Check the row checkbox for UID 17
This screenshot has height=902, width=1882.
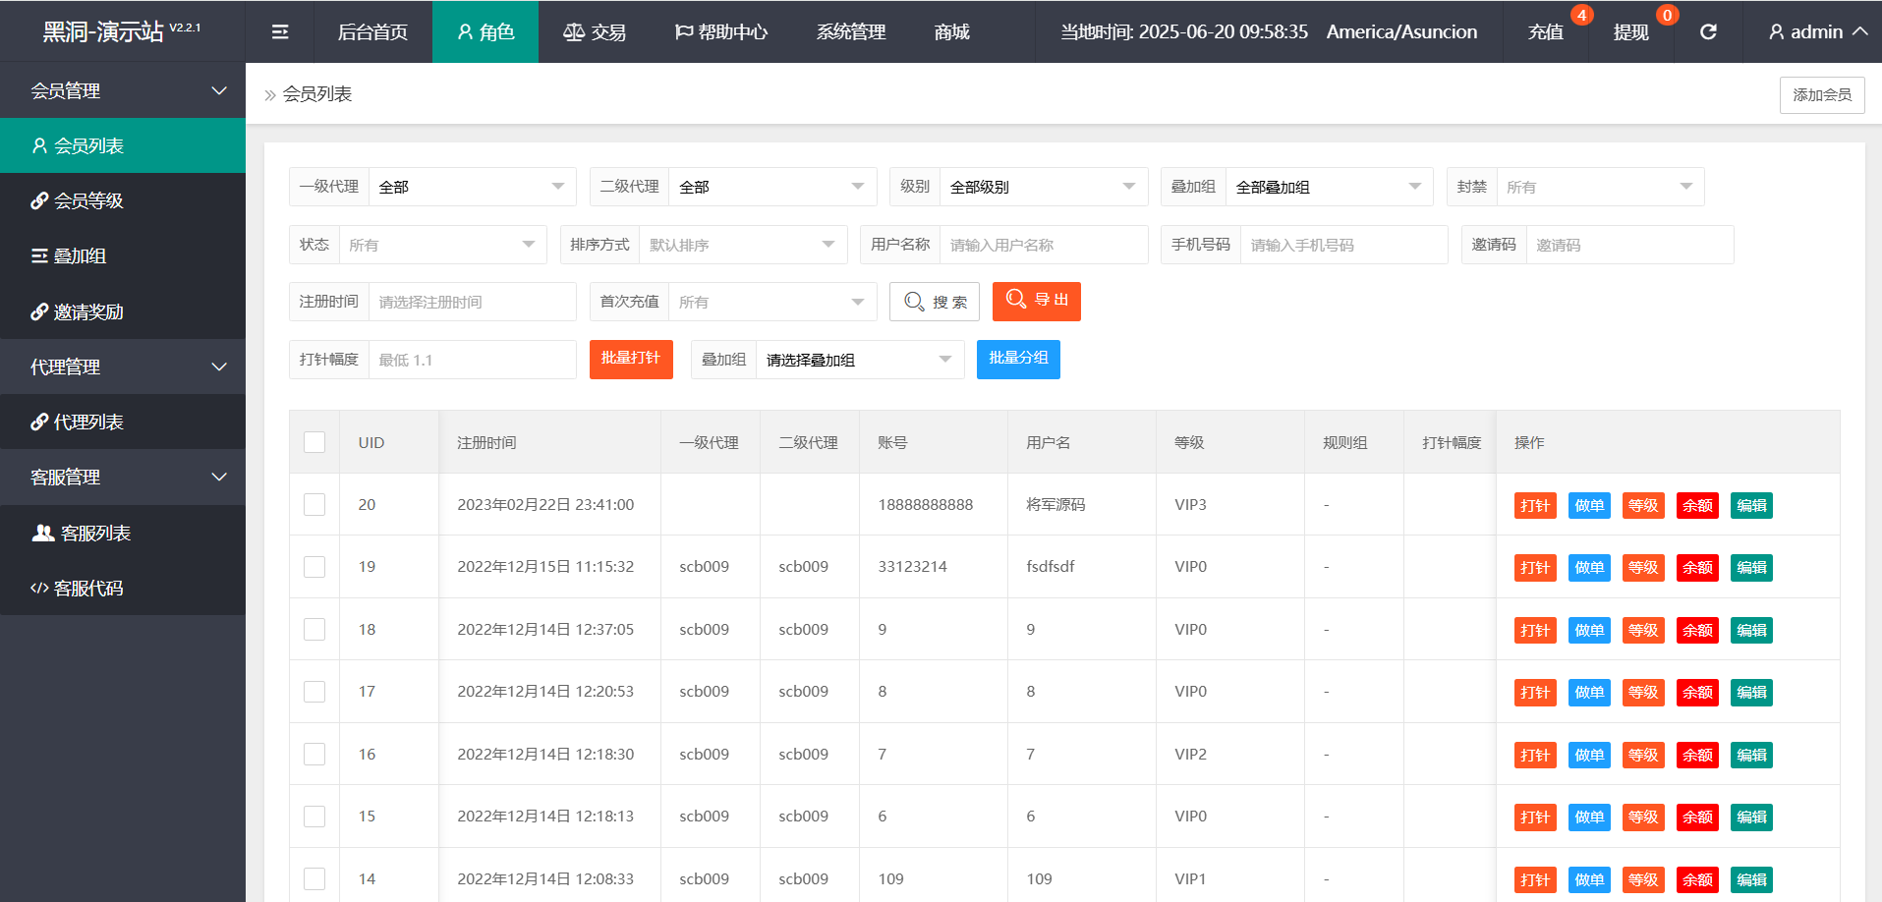[314, 692]
